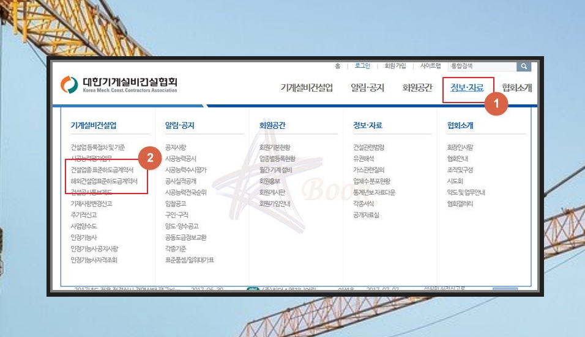Open 시도회 menu entry
The height and width of the screenshot is (337, 585).
pyautogui.click(x=455, y=181)
